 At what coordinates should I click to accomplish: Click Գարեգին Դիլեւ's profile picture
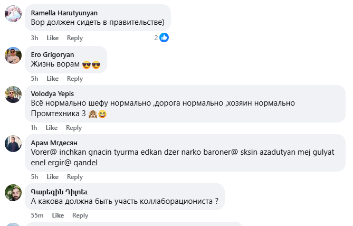tap(13, 193)
